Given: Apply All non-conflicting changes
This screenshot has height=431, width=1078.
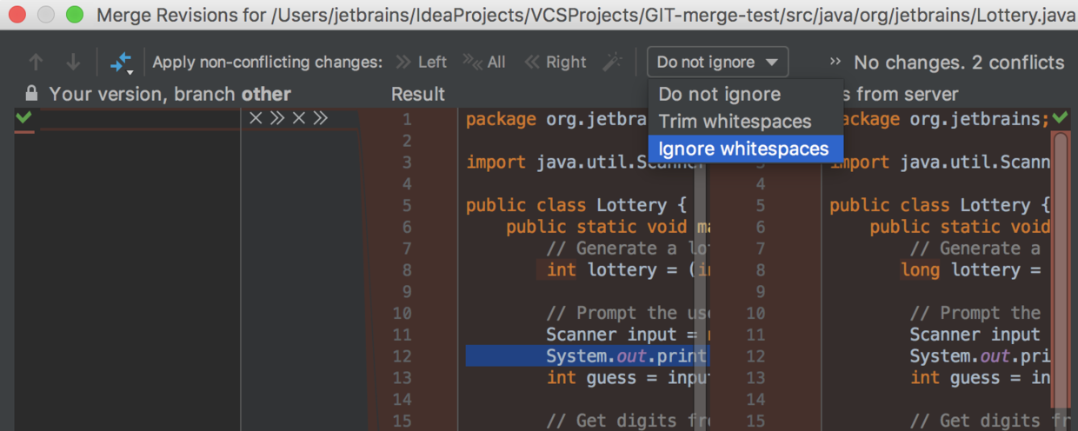Looking at the screenshot, I should click(x=484, y=62).
